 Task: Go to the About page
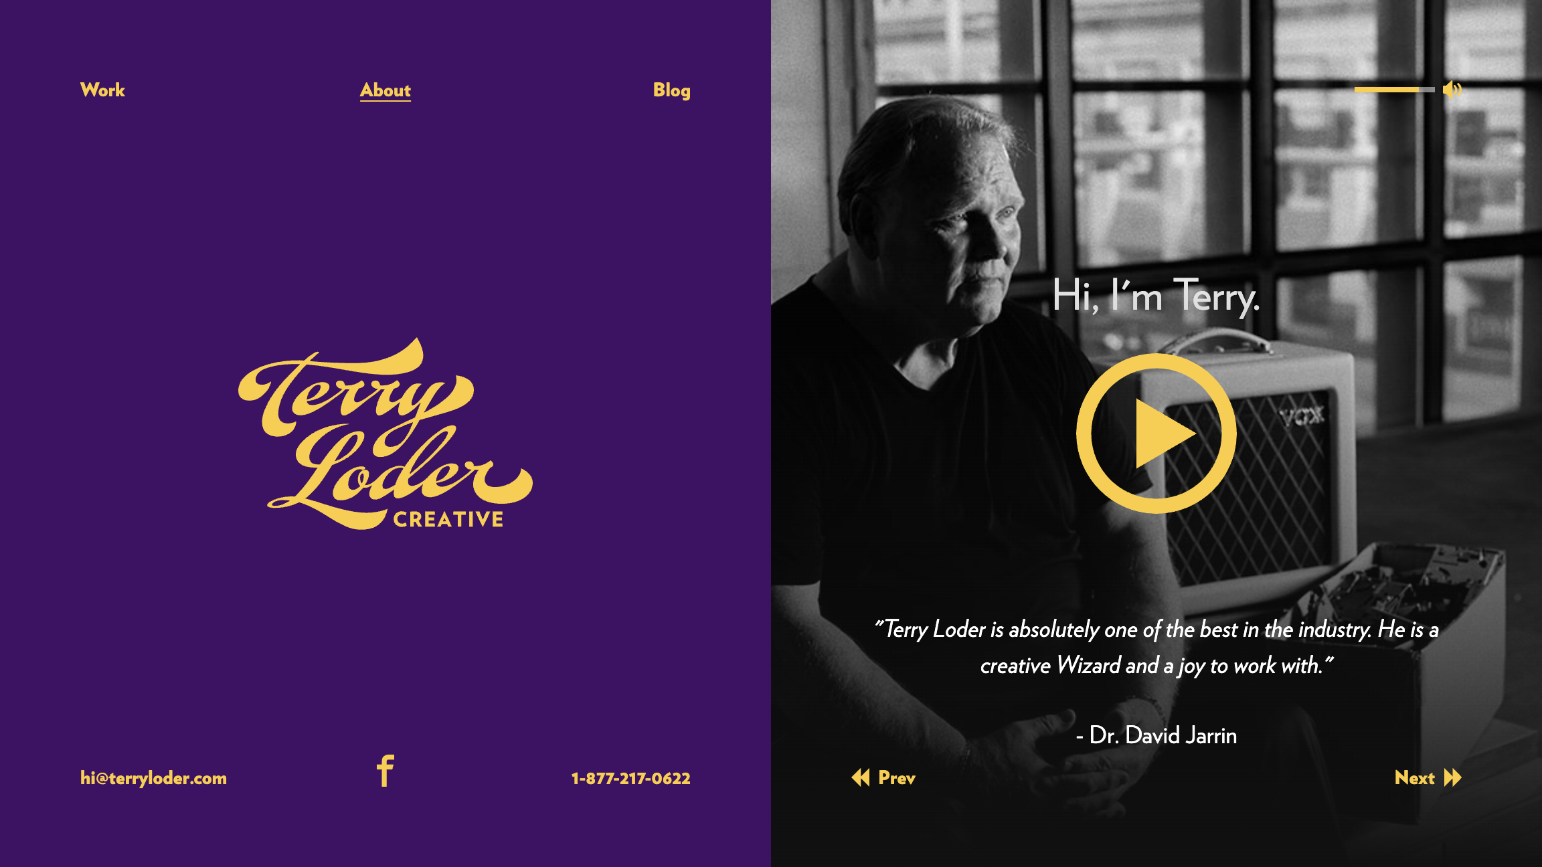[385, 90]
